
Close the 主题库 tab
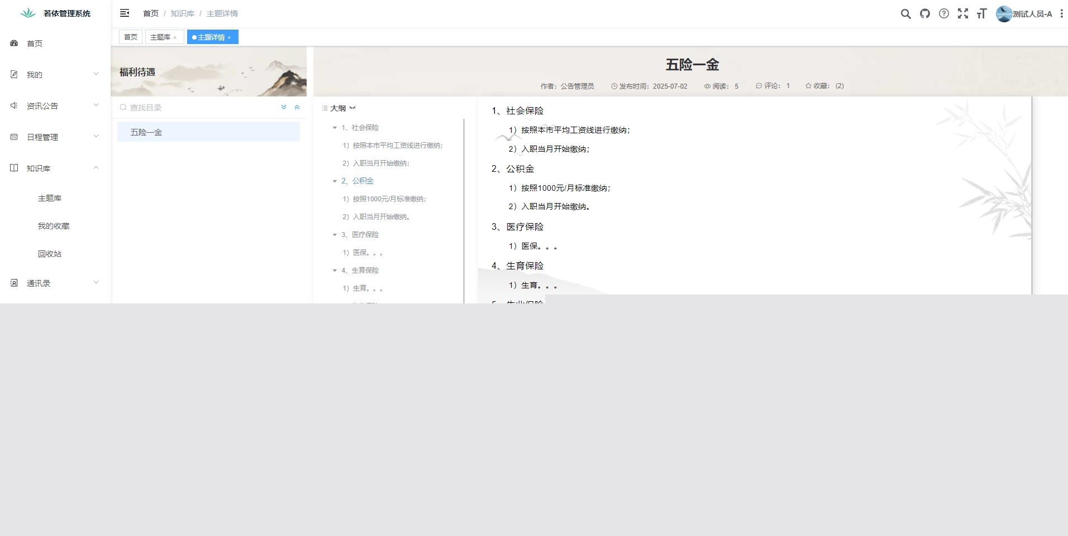(x=175, y=37)
